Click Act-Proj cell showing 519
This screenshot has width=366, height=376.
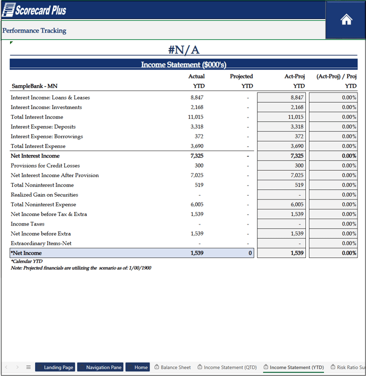pyautogui.click(x=281, y=185)
